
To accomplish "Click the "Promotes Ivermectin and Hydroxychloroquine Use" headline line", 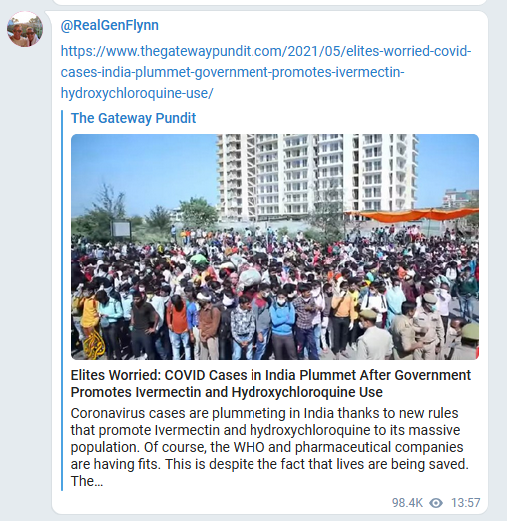I will tap(227, 392).
